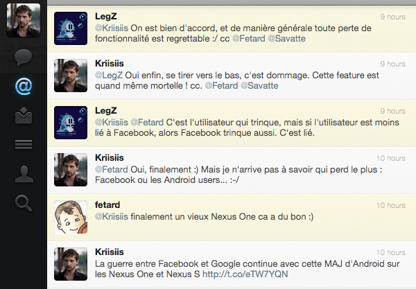Screen dimensions: 416x289
Task: Click the fetard cartoon avatar
Action: point(71,217)
